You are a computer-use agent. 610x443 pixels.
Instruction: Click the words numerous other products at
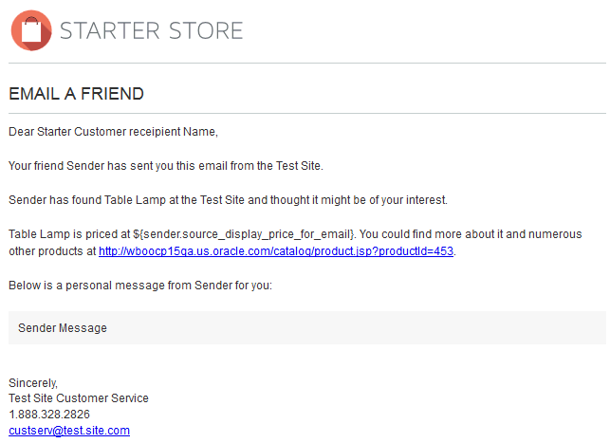(295, 243)
